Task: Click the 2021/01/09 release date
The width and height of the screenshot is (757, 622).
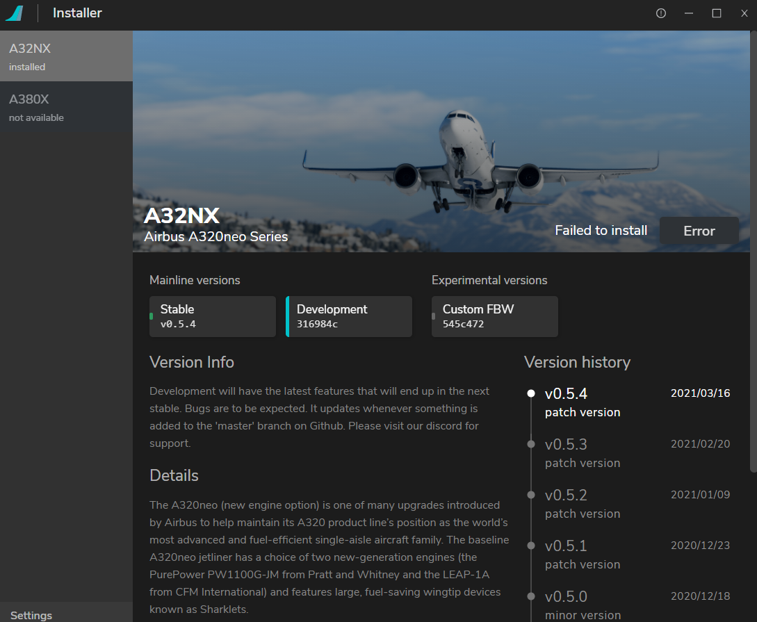Action: tap(700, 495)
